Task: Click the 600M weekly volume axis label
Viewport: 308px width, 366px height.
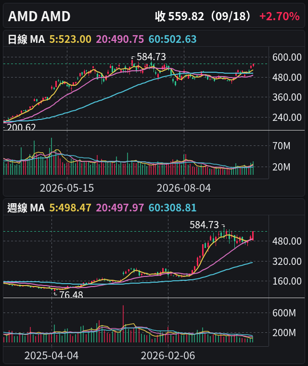Action: pyautogui.click(x=284, y=313)
